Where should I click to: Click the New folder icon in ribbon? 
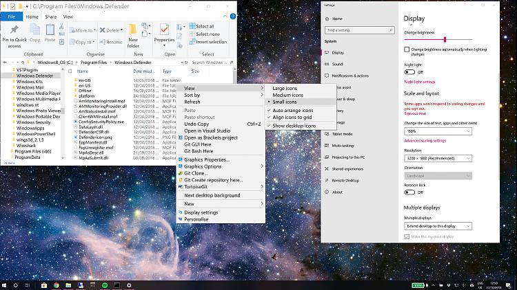pos(133,36)
